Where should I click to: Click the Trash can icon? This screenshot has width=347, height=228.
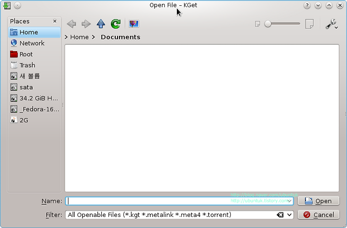[x=13, y=65]
